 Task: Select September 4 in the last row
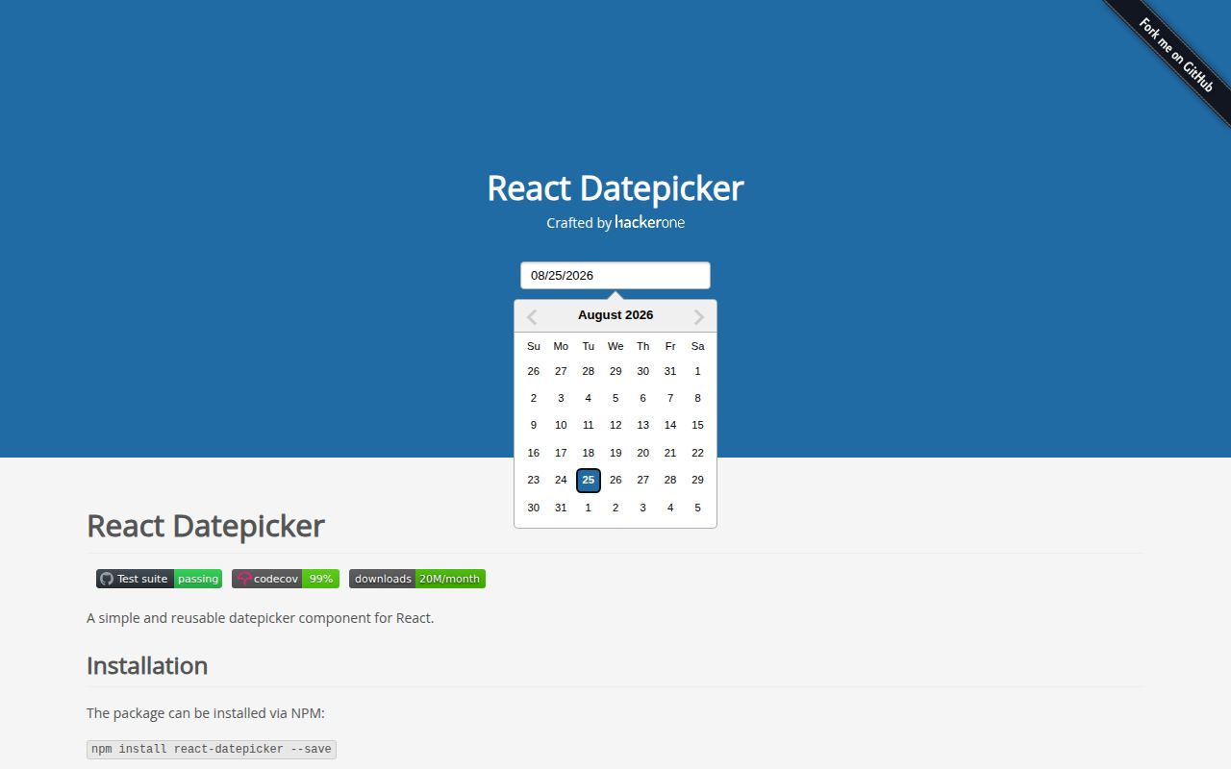[x=670, y=508]
